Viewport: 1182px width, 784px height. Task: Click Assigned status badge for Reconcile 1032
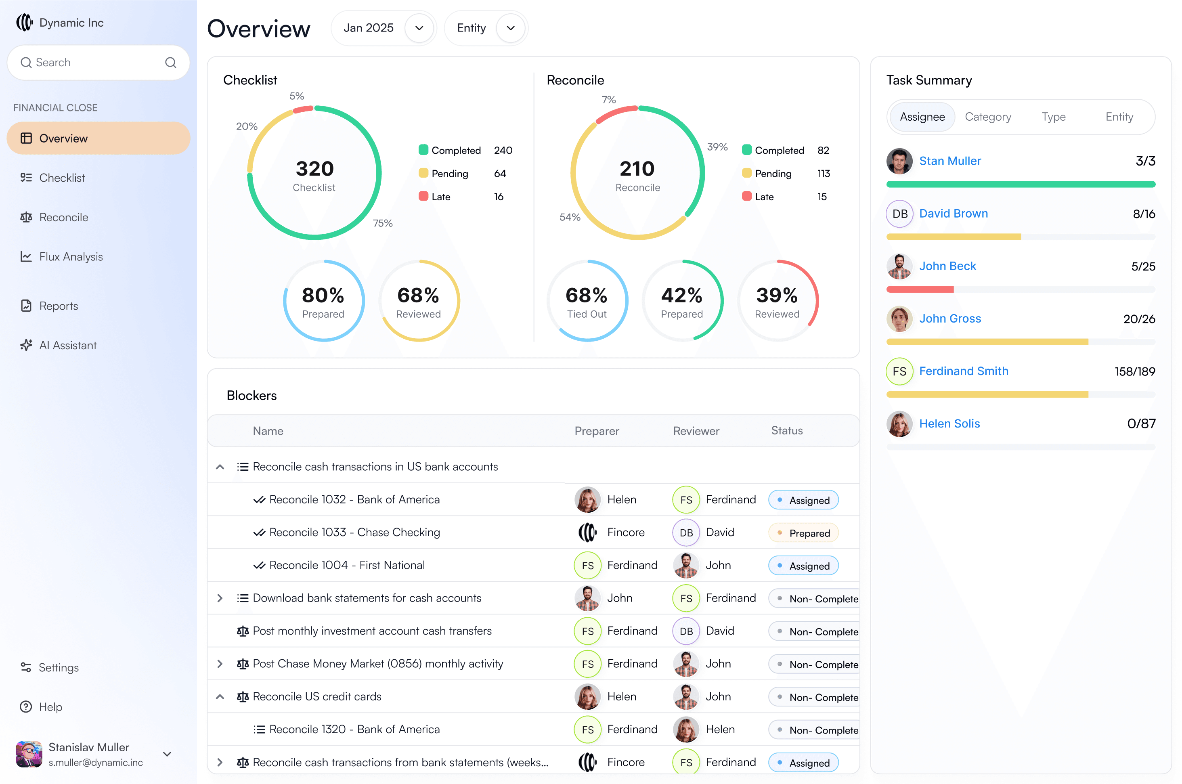point(803,500)
